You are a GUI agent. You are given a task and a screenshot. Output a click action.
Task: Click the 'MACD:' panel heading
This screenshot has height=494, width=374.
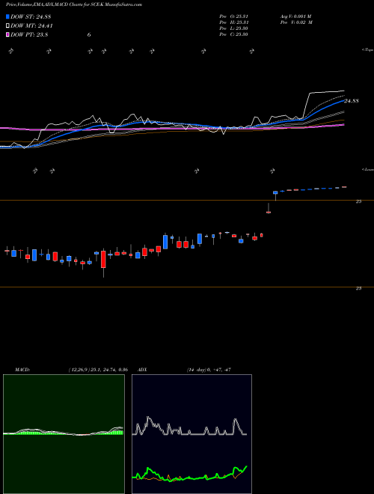(22, 370)
